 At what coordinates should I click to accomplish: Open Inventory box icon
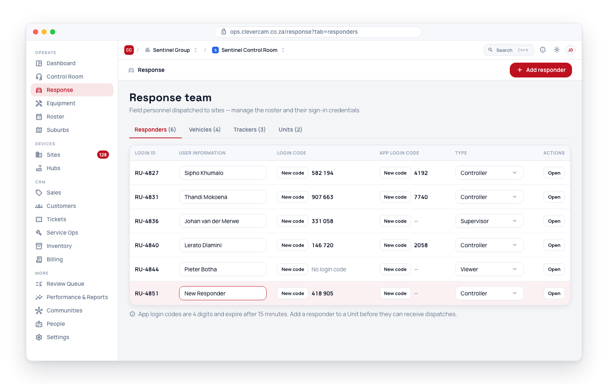point(39,246)
